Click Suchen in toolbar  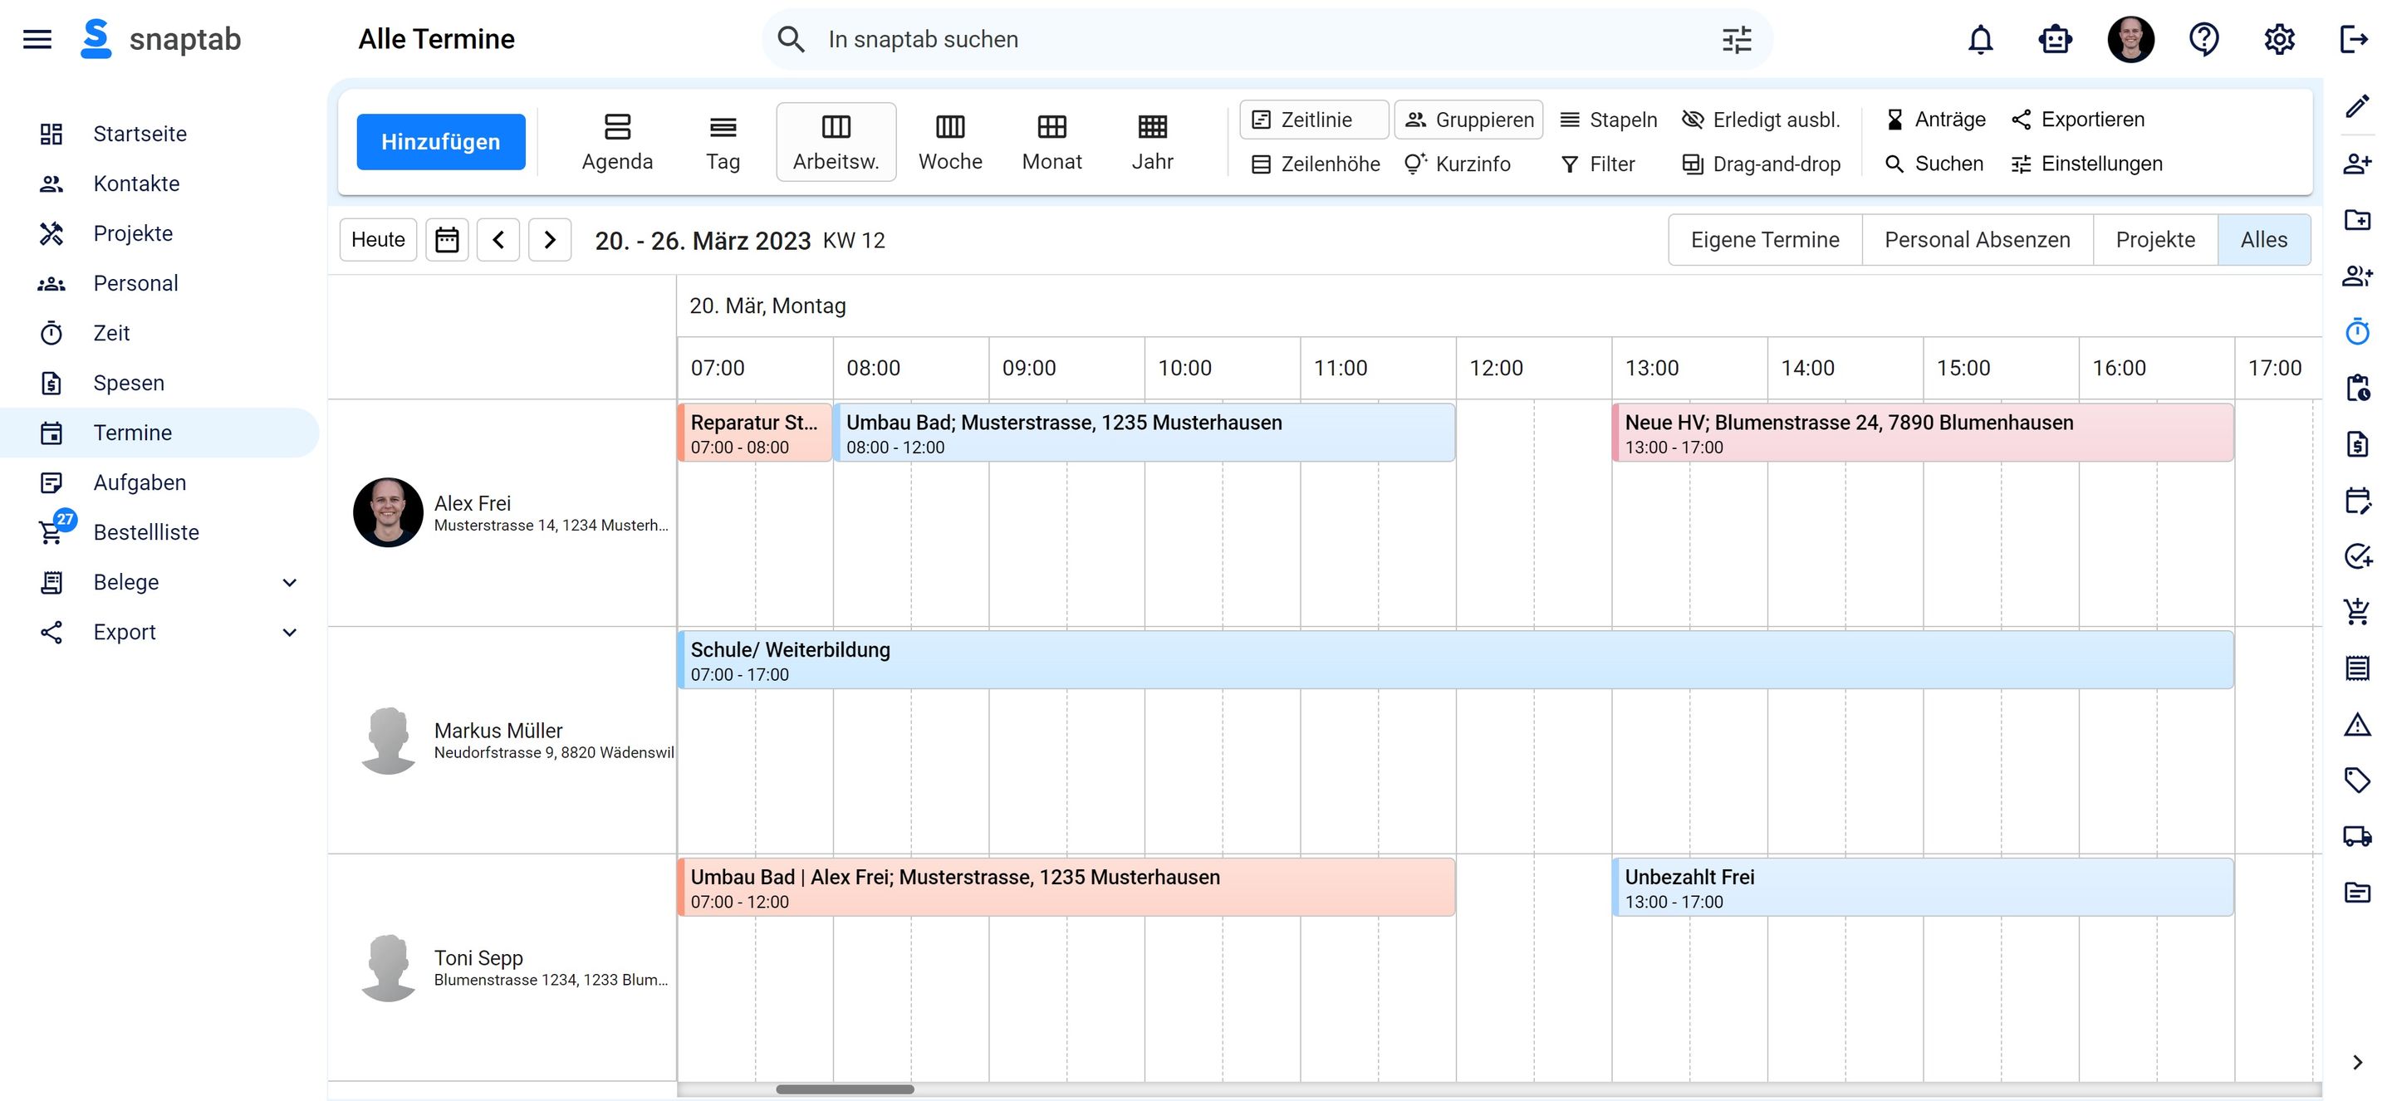click(1934, 164)
